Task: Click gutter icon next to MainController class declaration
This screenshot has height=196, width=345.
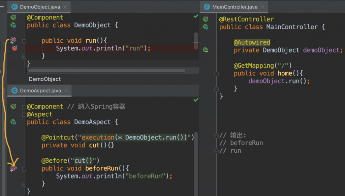Action: click(x=206, y=27)
